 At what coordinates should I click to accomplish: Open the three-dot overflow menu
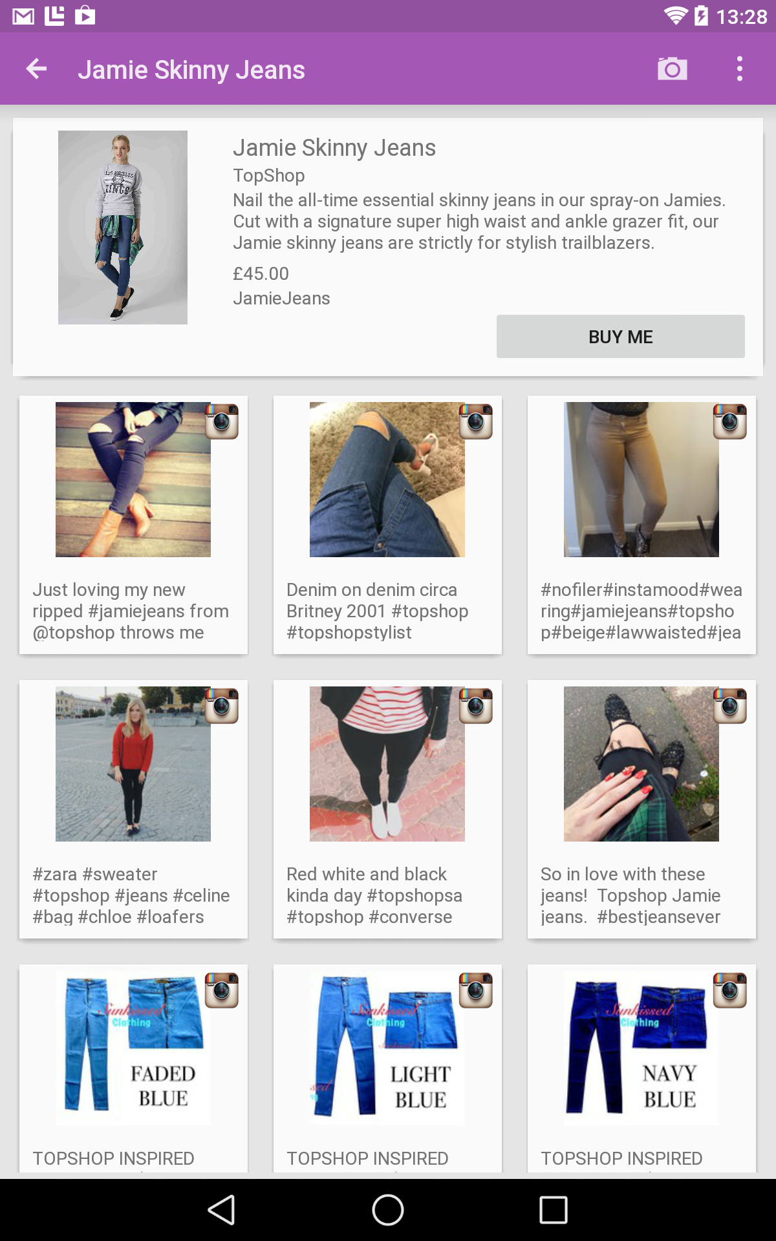click(x=740, y=69)
